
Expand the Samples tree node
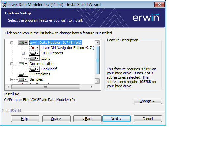click(x=12, y=79)
